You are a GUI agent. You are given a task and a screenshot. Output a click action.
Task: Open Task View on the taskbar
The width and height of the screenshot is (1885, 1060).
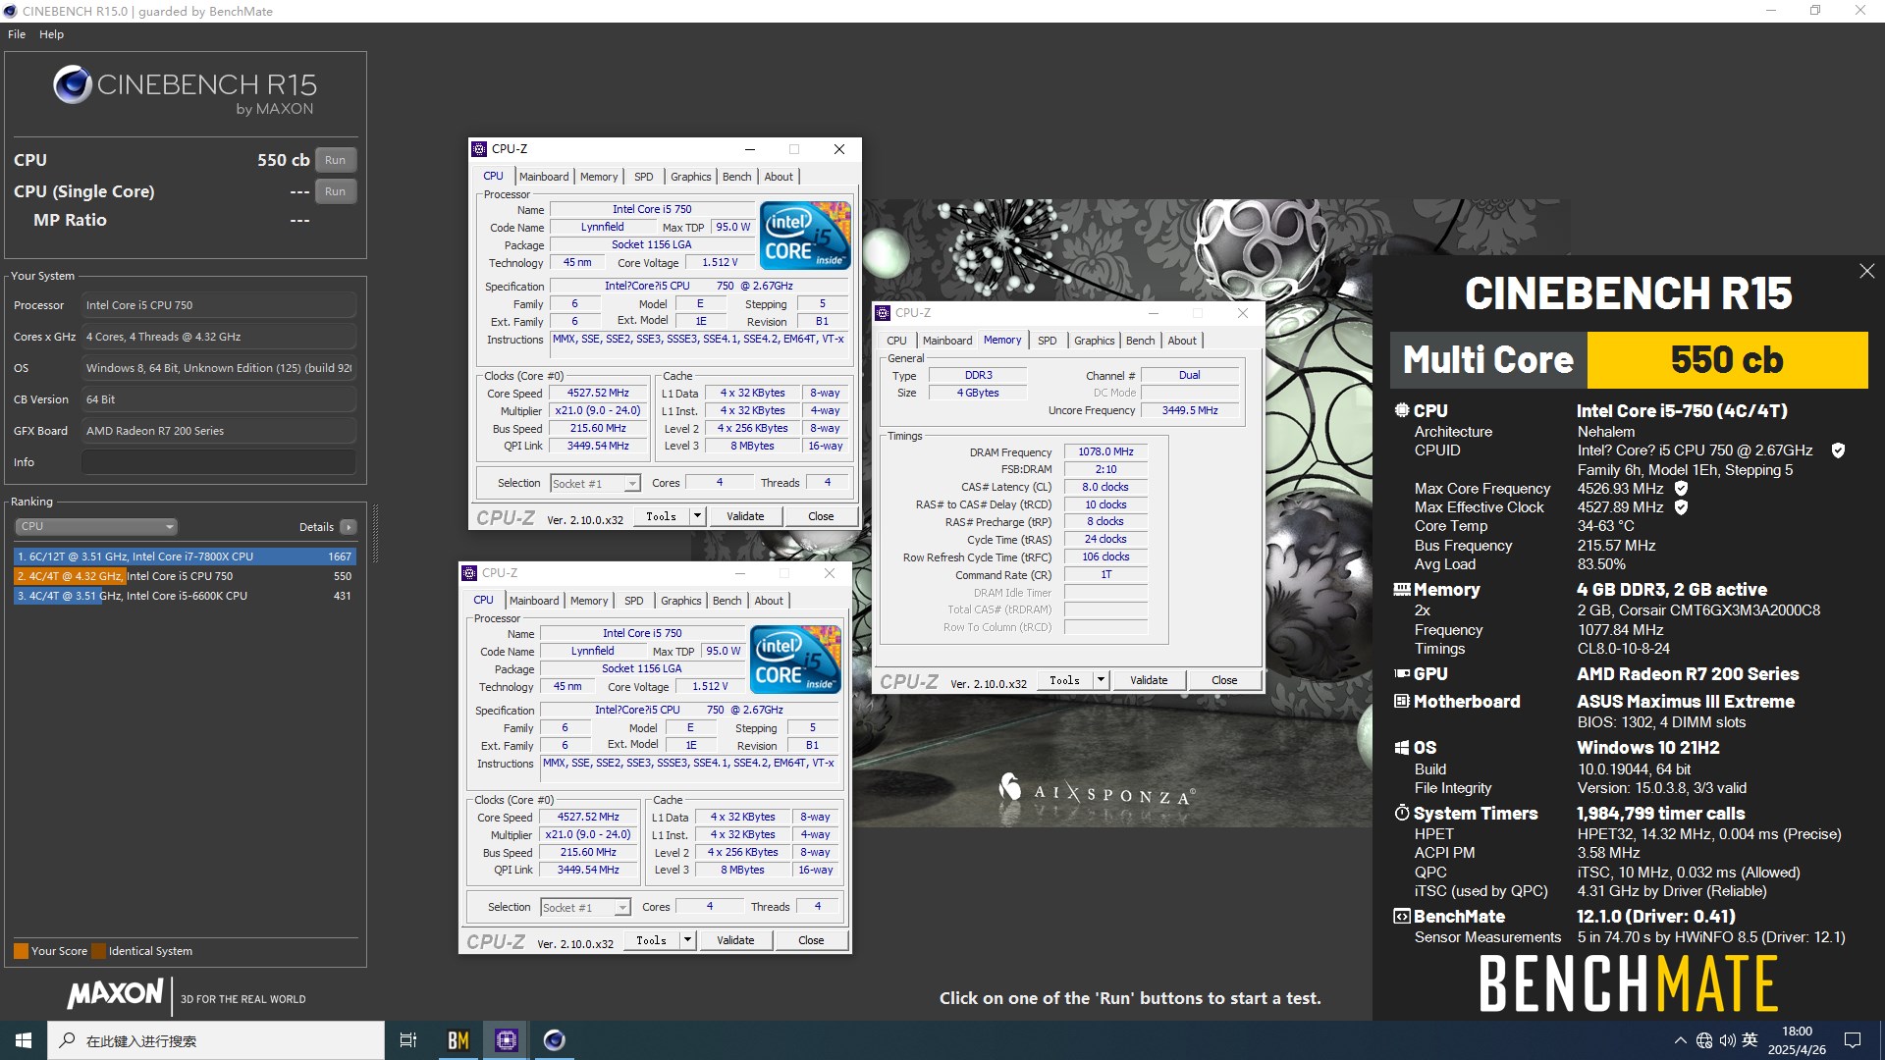point(408,1040)
